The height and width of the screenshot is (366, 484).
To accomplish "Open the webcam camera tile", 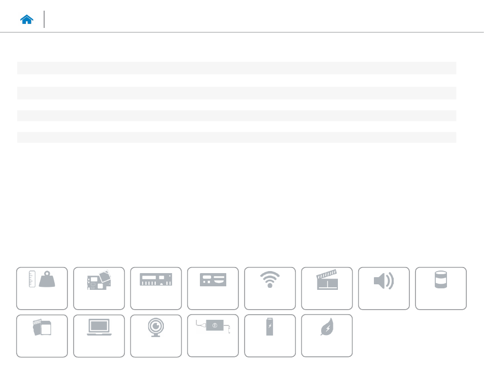I will point(156,336).
